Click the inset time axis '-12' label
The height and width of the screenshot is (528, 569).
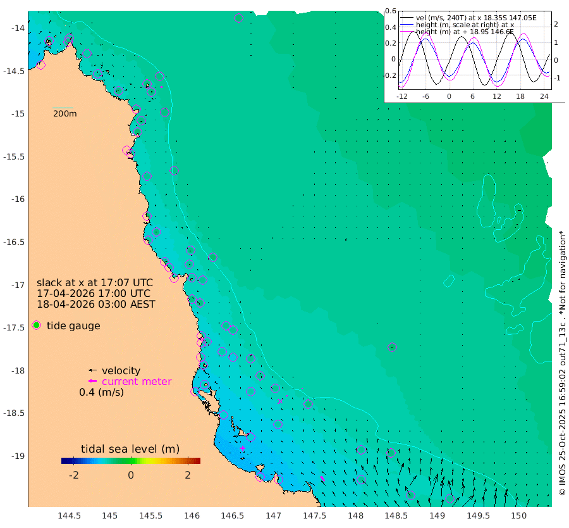pyautogui.click(x=402, y=97)
